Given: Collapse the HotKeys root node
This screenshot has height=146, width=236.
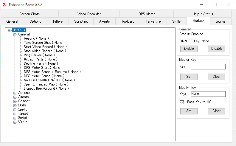Looking at the screenshot, I should (x=9, y=30).
